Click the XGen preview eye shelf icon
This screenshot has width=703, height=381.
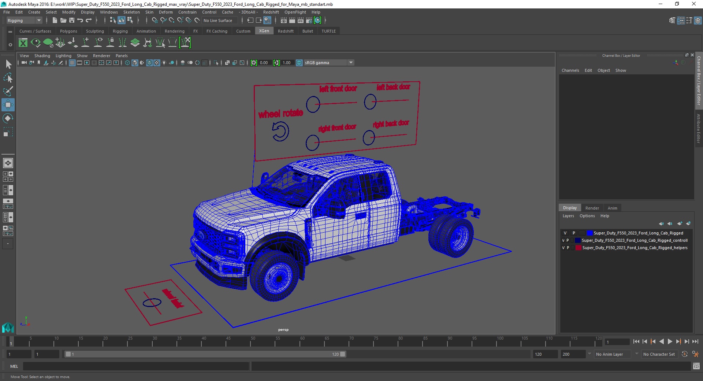pos(36,43)
